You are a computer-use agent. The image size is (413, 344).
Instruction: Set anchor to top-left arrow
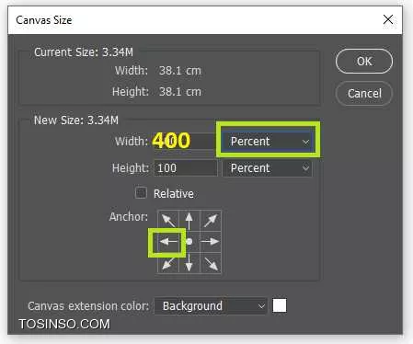[168, 221]
